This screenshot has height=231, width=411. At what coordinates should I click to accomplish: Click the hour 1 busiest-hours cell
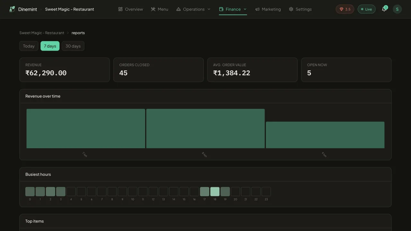(x=40, y=192)
